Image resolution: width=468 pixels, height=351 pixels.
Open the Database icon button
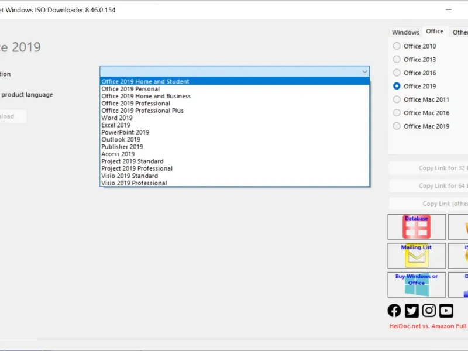point(417,227)
